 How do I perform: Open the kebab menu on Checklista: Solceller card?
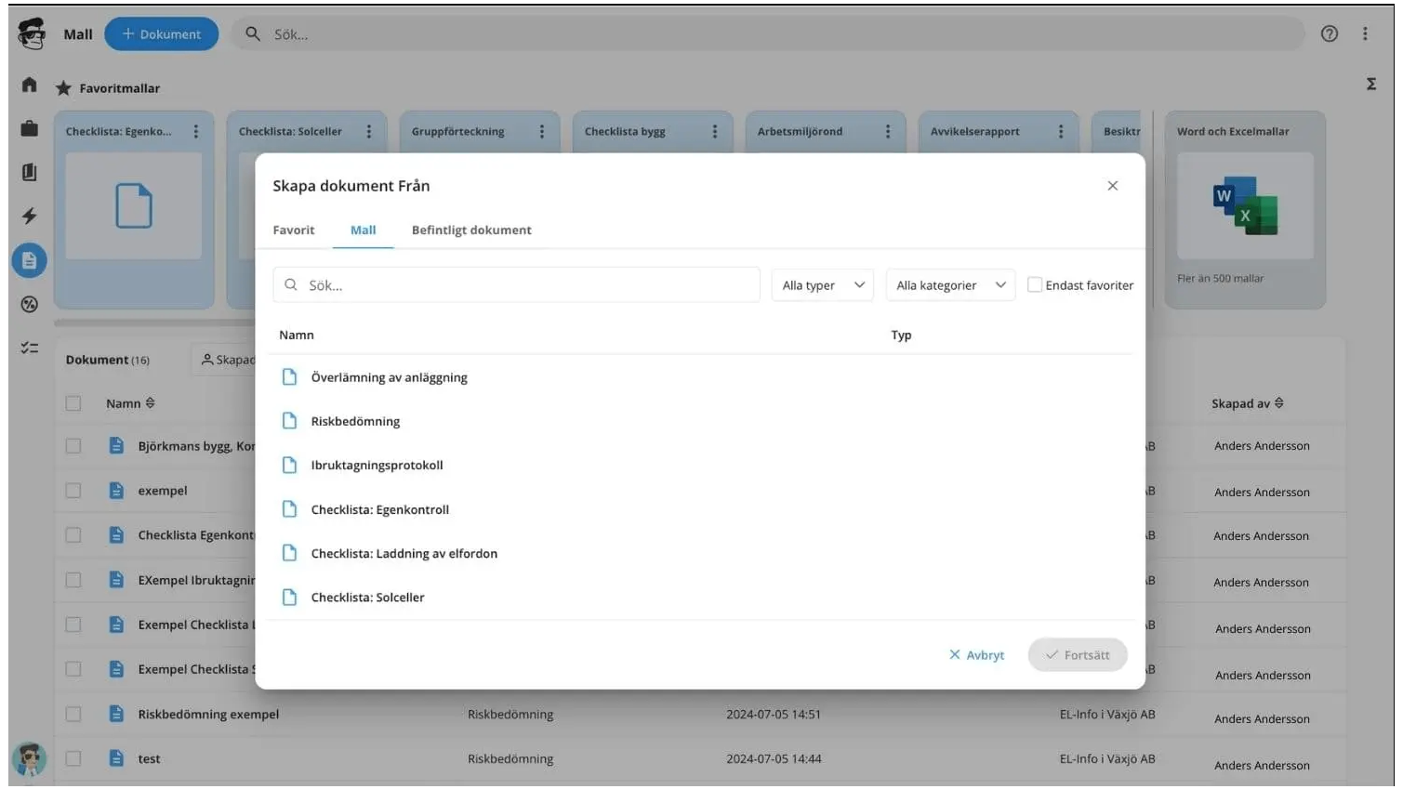pyautogui.click(x=368, y=131)
